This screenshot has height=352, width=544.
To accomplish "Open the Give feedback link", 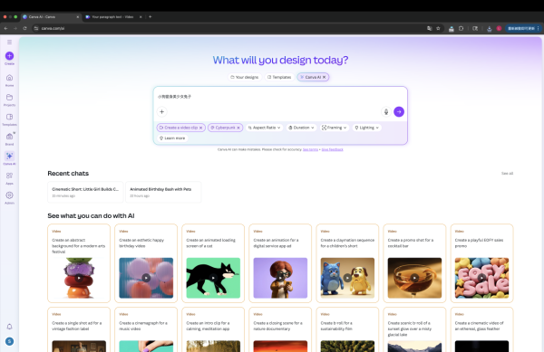I will coord(333,149).
